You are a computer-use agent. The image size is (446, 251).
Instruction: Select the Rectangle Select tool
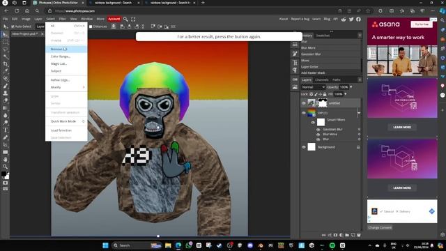tap(5, 42)
